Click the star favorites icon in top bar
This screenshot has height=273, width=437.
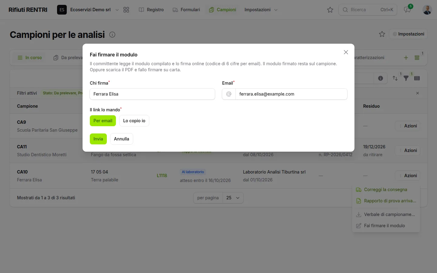point(330,10)
